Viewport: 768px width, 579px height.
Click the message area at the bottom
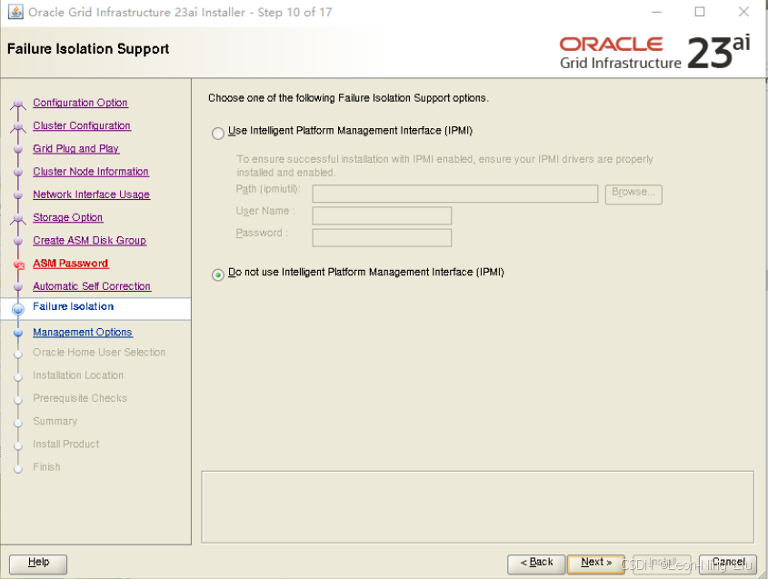point(477,507)
